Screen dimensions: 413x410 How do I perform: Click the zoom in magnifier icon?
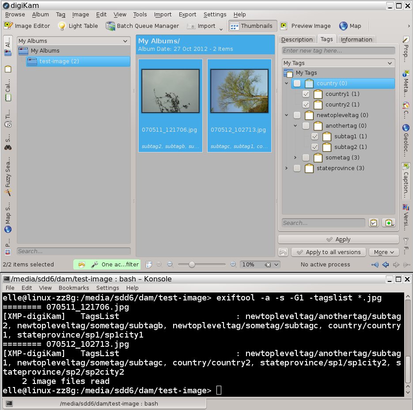pos(233,264)
